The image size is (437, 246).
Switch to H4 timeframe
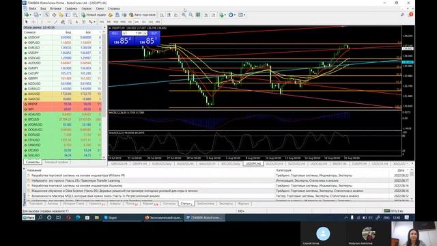pyautogui.click(x=137, y=22)
